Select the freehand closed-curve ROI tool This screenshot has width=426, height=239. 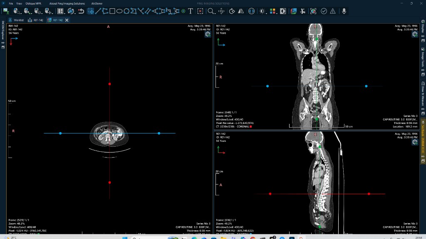[126, 11]
